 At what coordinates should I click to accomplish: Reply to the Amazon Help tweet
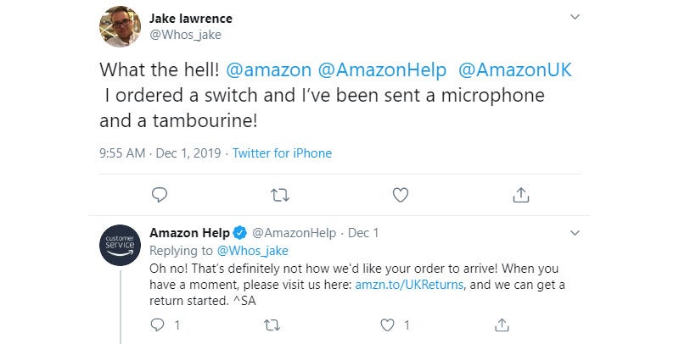(158, 325)
